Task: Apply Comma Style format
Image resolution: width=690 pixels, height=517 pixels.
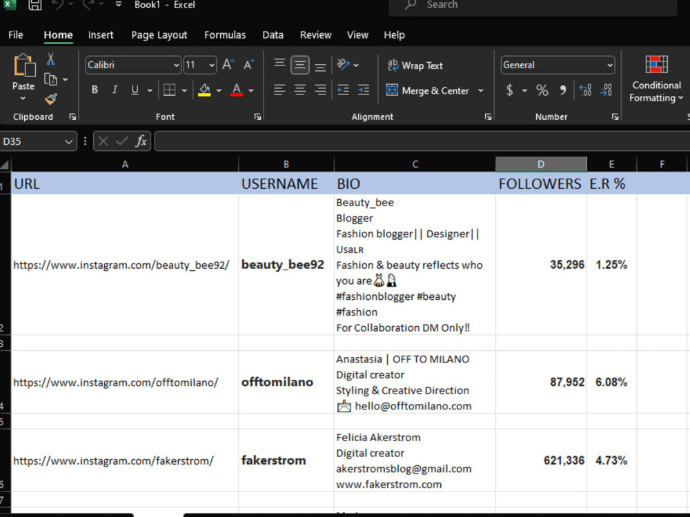Action: point(563,90)
